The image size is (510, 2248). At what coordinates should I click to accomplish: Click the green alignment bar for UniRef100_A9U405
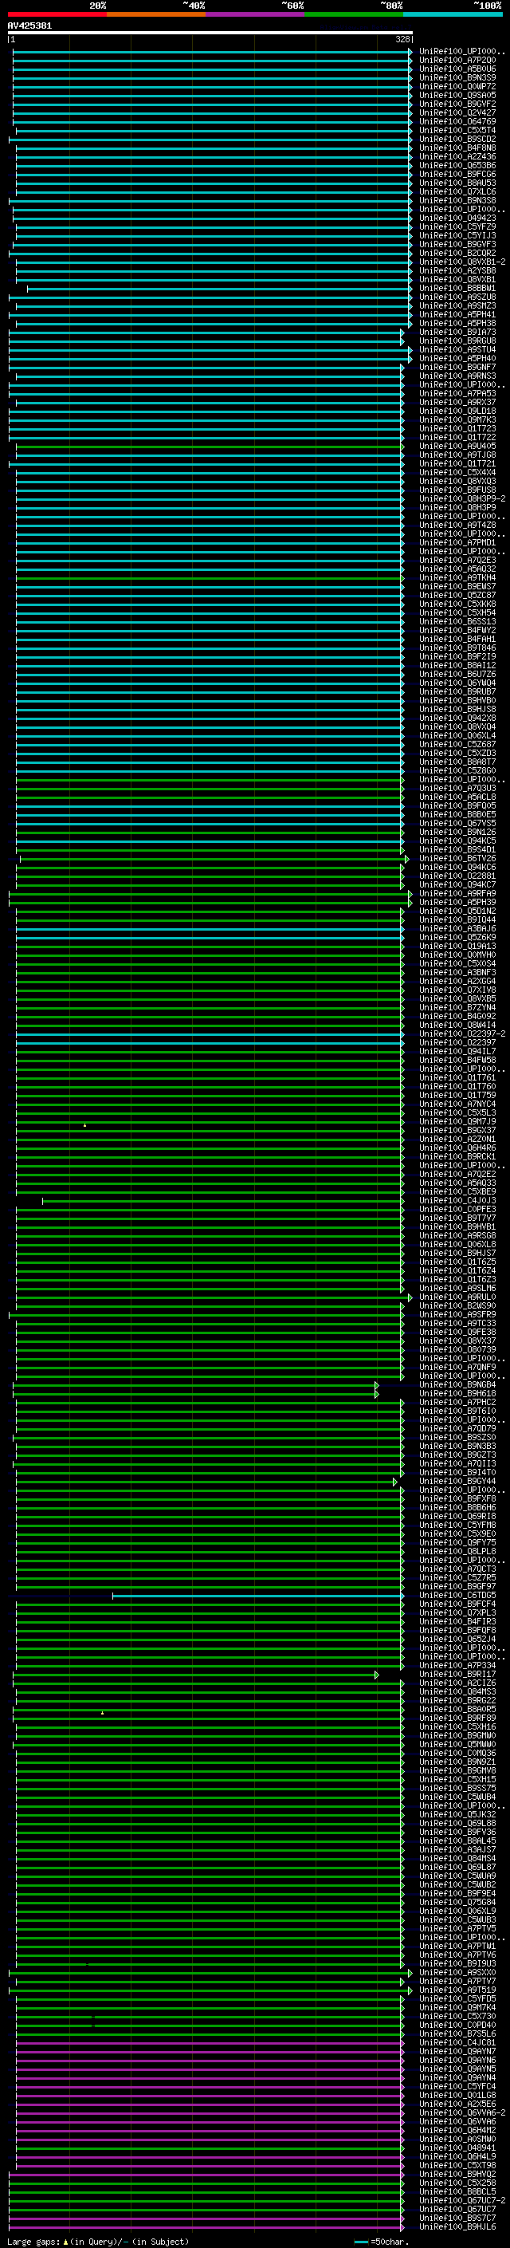pyautogui.click(x=210, y=446)
